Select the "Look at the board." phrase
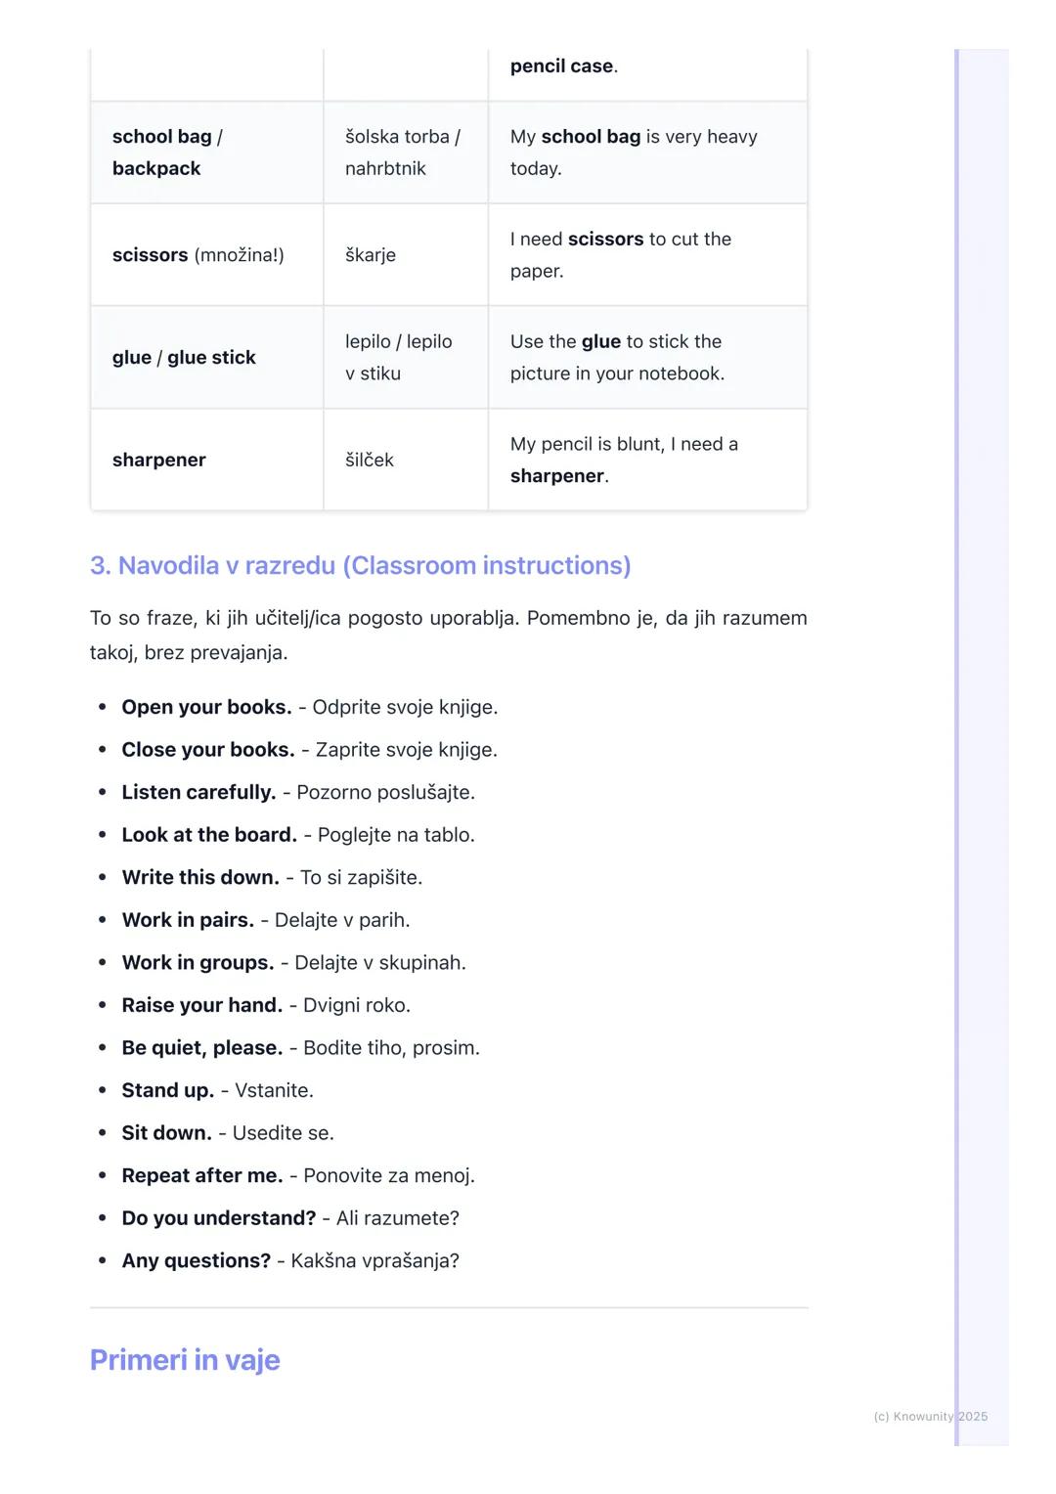Viewport: 1056px width, 1494px height. point(297,835)
